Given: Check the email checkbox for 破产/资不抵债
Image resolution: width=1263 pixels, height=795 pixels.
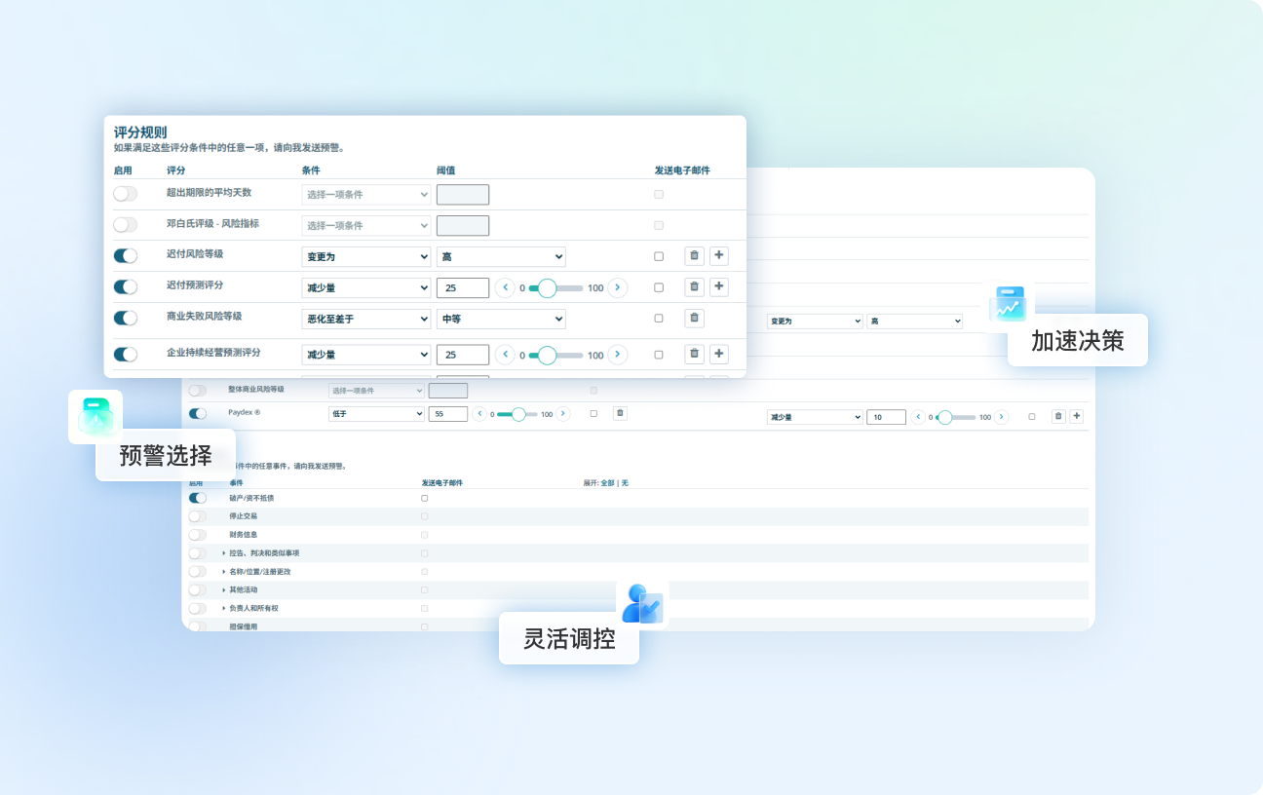Looking at the screenshot, I should 424,498.
